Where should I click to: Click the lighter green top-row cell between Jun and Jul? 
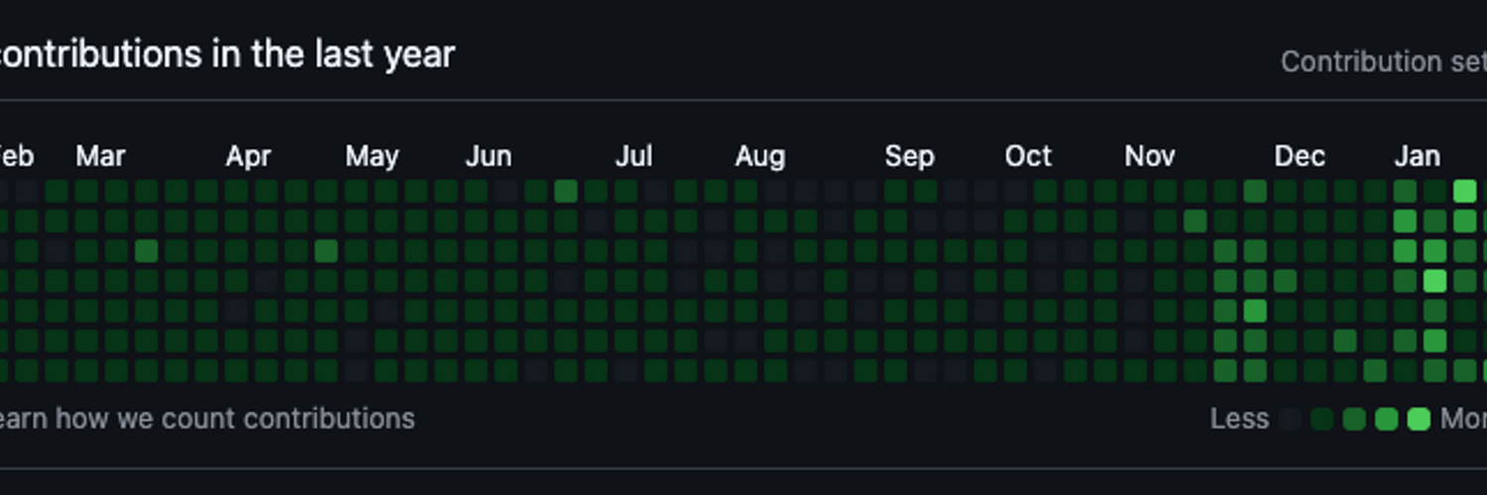coord(565,191)
